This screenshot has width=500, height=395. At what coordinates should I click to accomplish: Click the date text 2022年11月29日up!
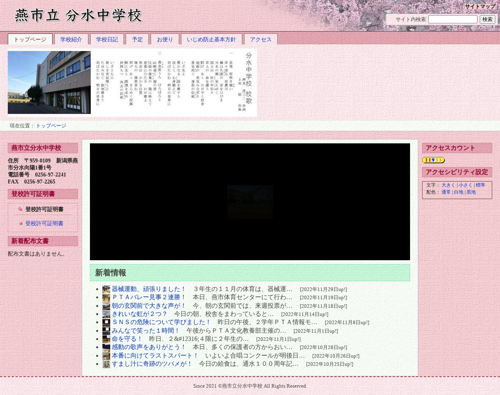(x=323, y=289)
